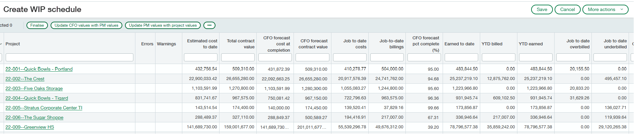Select the 20,833.20 overbilled cell
634x134 pixels.
click(573, 88)
